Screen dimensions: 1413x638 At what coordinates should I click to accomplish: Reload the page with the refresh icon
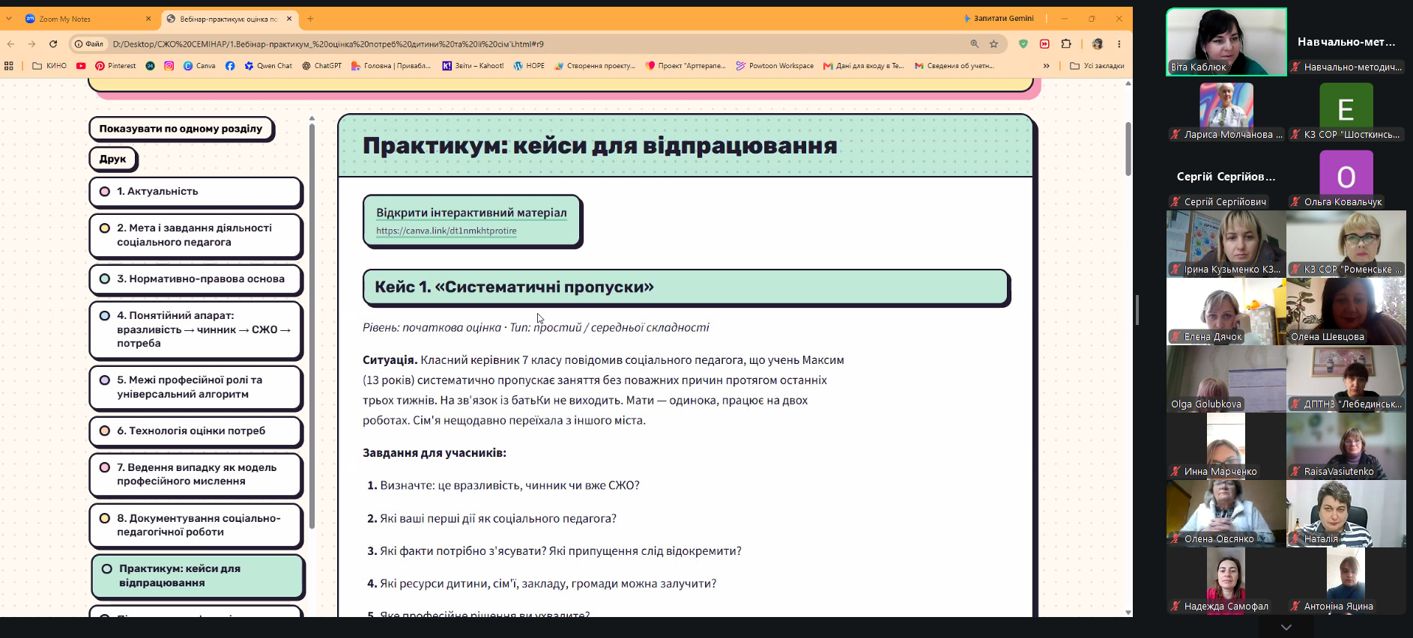[x=53, y=44]
